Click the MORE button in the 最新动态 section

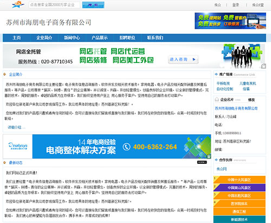[x=202, y=162]
